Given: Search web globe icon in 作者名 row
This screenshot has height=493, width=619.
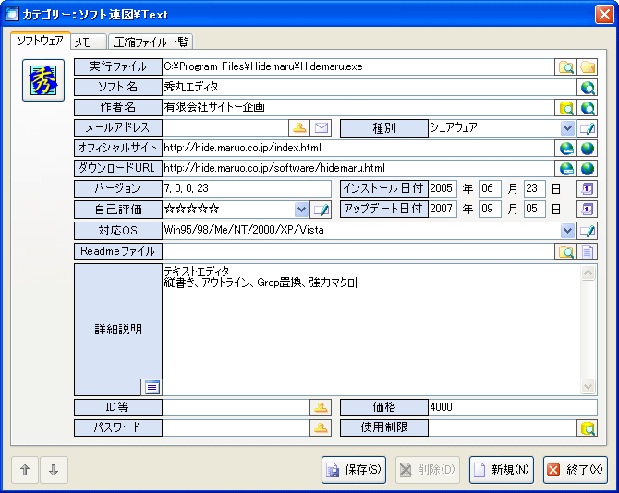Looking at the screenshot, I should coord(587,108).
